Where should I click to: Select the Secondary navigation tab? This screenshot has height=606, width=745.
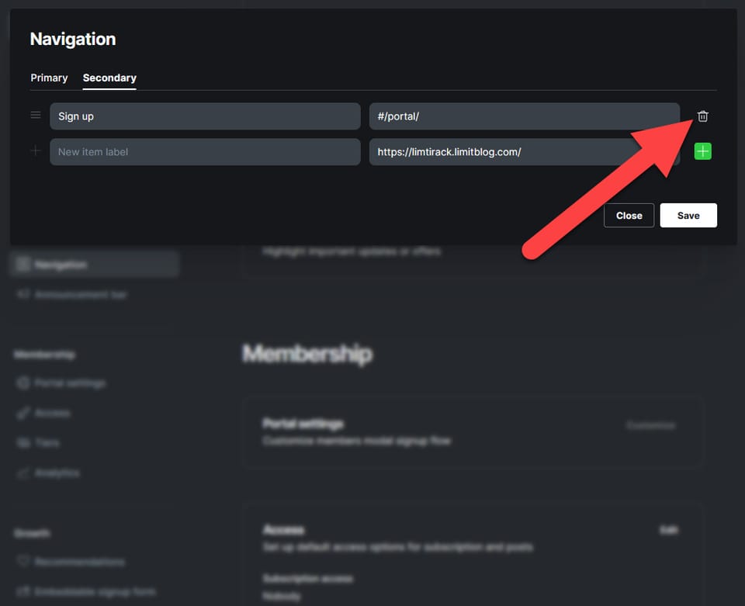[x=109, y=78]
